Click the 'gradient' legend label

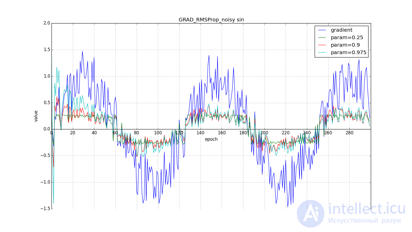click(x=341, y=30)
